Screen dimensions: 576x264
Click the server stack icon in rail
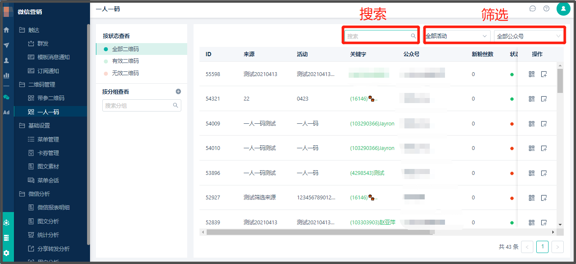[6, 238]
